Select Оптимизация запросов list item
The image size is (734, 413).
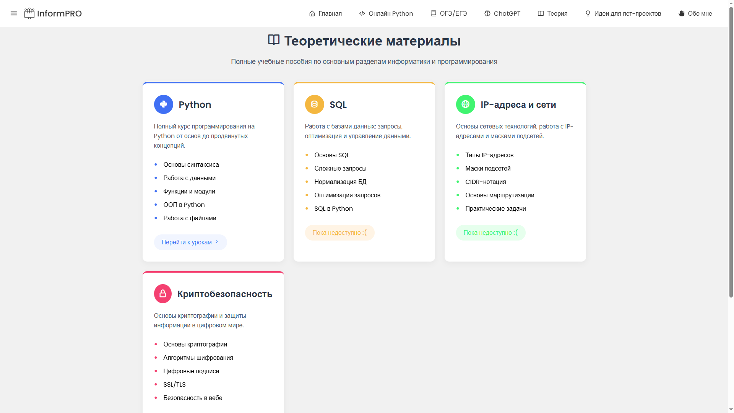(x=348, y=195)
